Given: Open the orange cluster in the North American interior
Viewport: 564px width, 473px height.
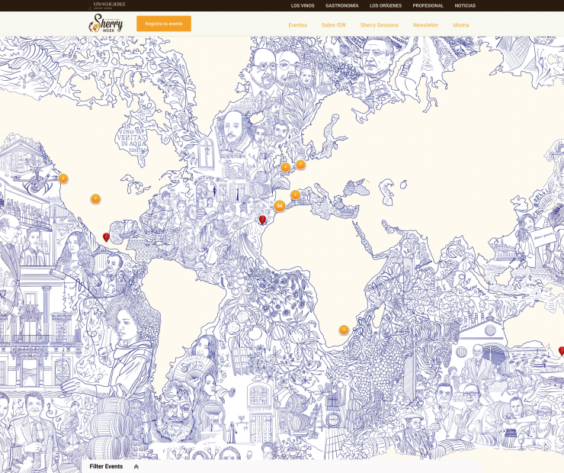Looking at the screenshot, I should point(95,198).
